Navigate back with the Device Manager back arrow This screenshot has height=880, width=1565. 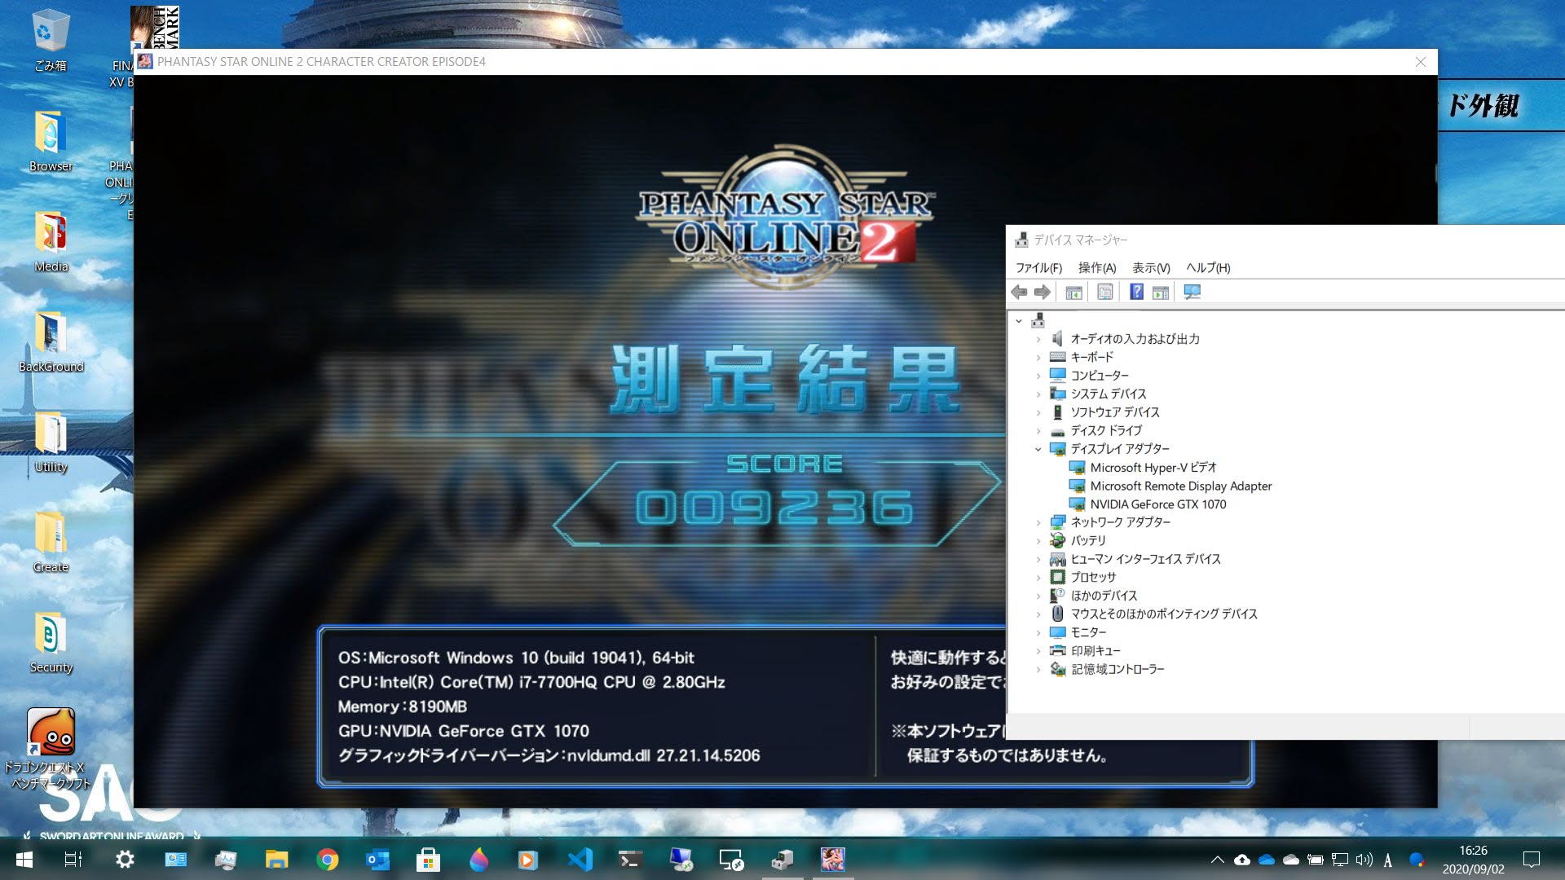(1018, 291)
